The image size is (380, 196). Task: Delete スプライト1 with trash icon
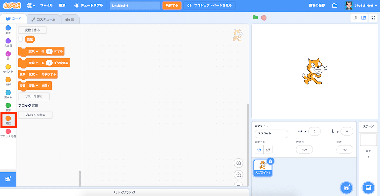[x=271, y=161]
